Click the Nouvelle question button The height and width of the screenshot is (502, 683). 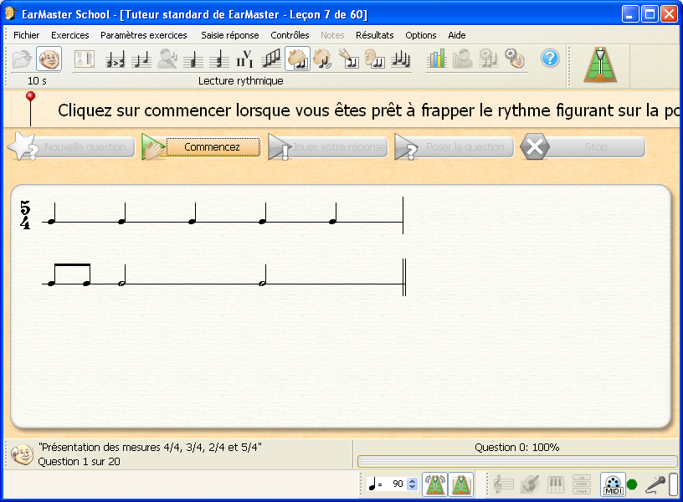click(71, 147)
